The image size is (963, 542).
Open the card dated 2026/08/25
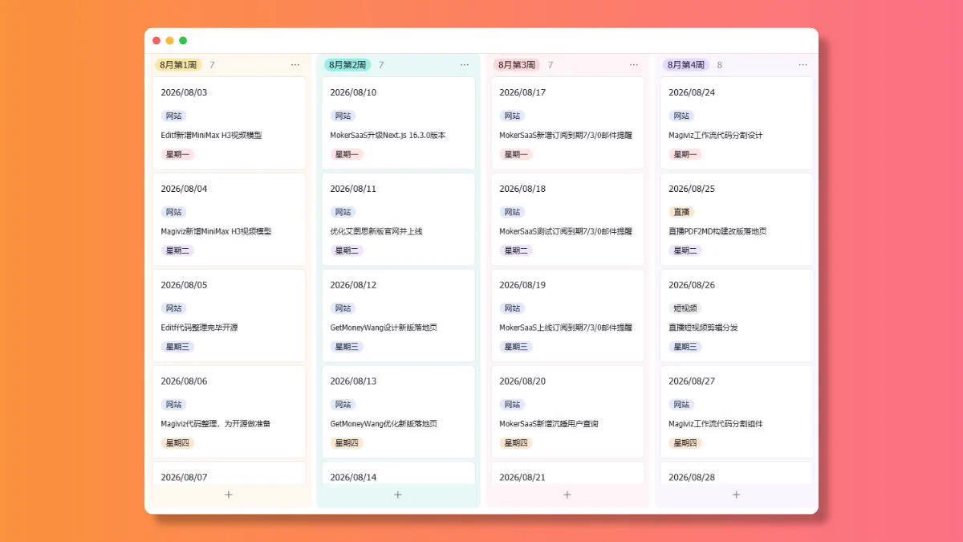737,219
